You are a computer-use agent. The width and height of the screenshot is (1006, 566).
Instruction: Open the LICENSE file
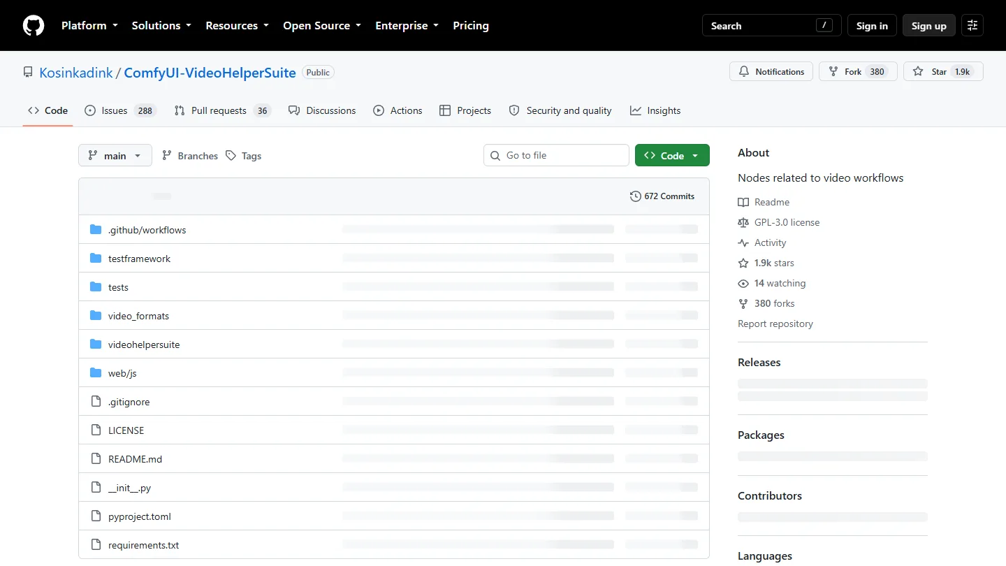click(126, 430)
